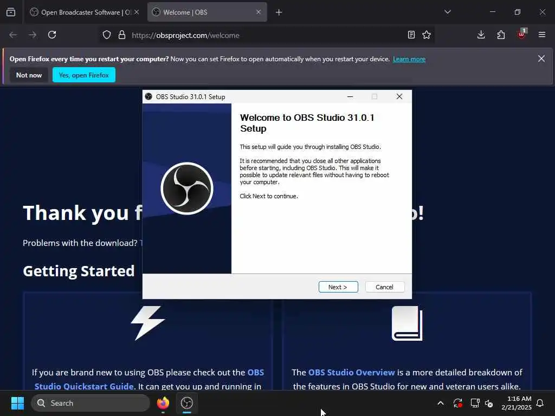Open the notifications bell icon
This screenshot has width=555, height=416.
tap(540, 403)
